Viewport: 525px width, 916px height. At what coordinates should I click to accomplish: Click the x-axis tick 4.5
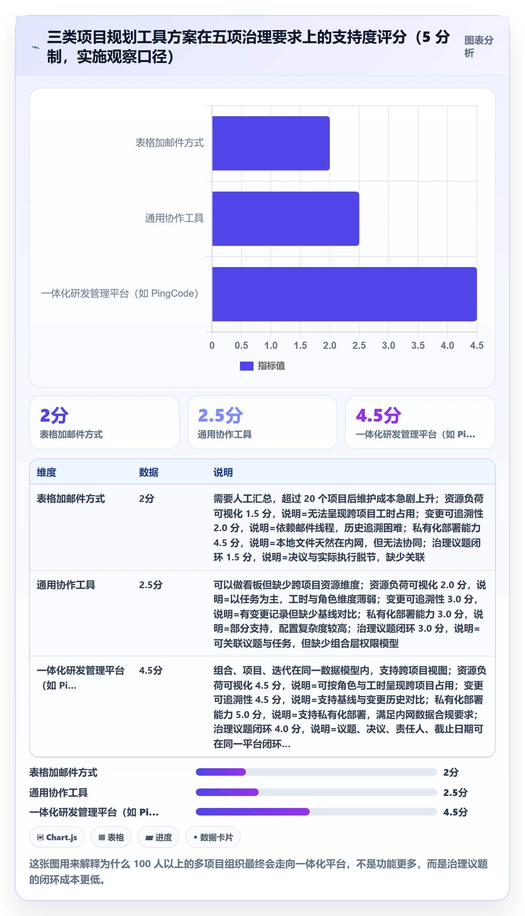[x=477, y=345]
